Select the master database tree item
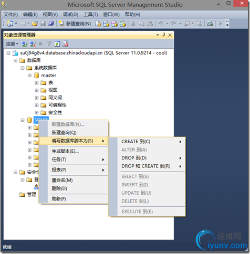250x254 pixels. 49,76
